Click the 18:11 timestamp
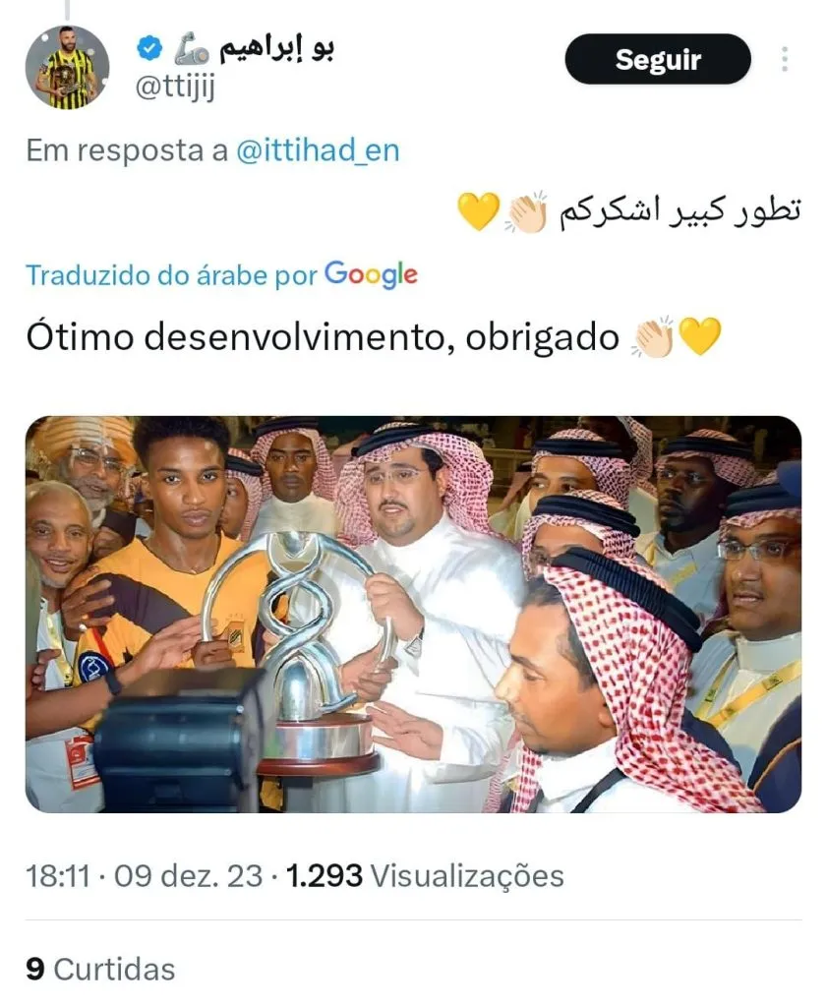This screenshot has width=827, height=1007. pos(58,876)
